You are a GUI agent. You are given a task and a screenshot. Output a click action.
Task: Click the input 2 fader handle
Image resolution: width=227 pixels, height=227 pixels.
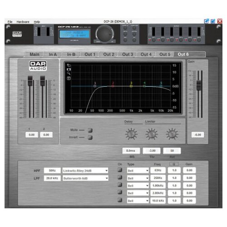(43, 81)
